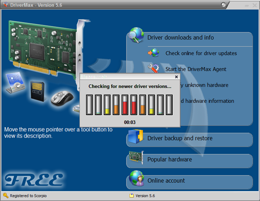Click the tall red progress bar
260x201 pixels.
125,105
